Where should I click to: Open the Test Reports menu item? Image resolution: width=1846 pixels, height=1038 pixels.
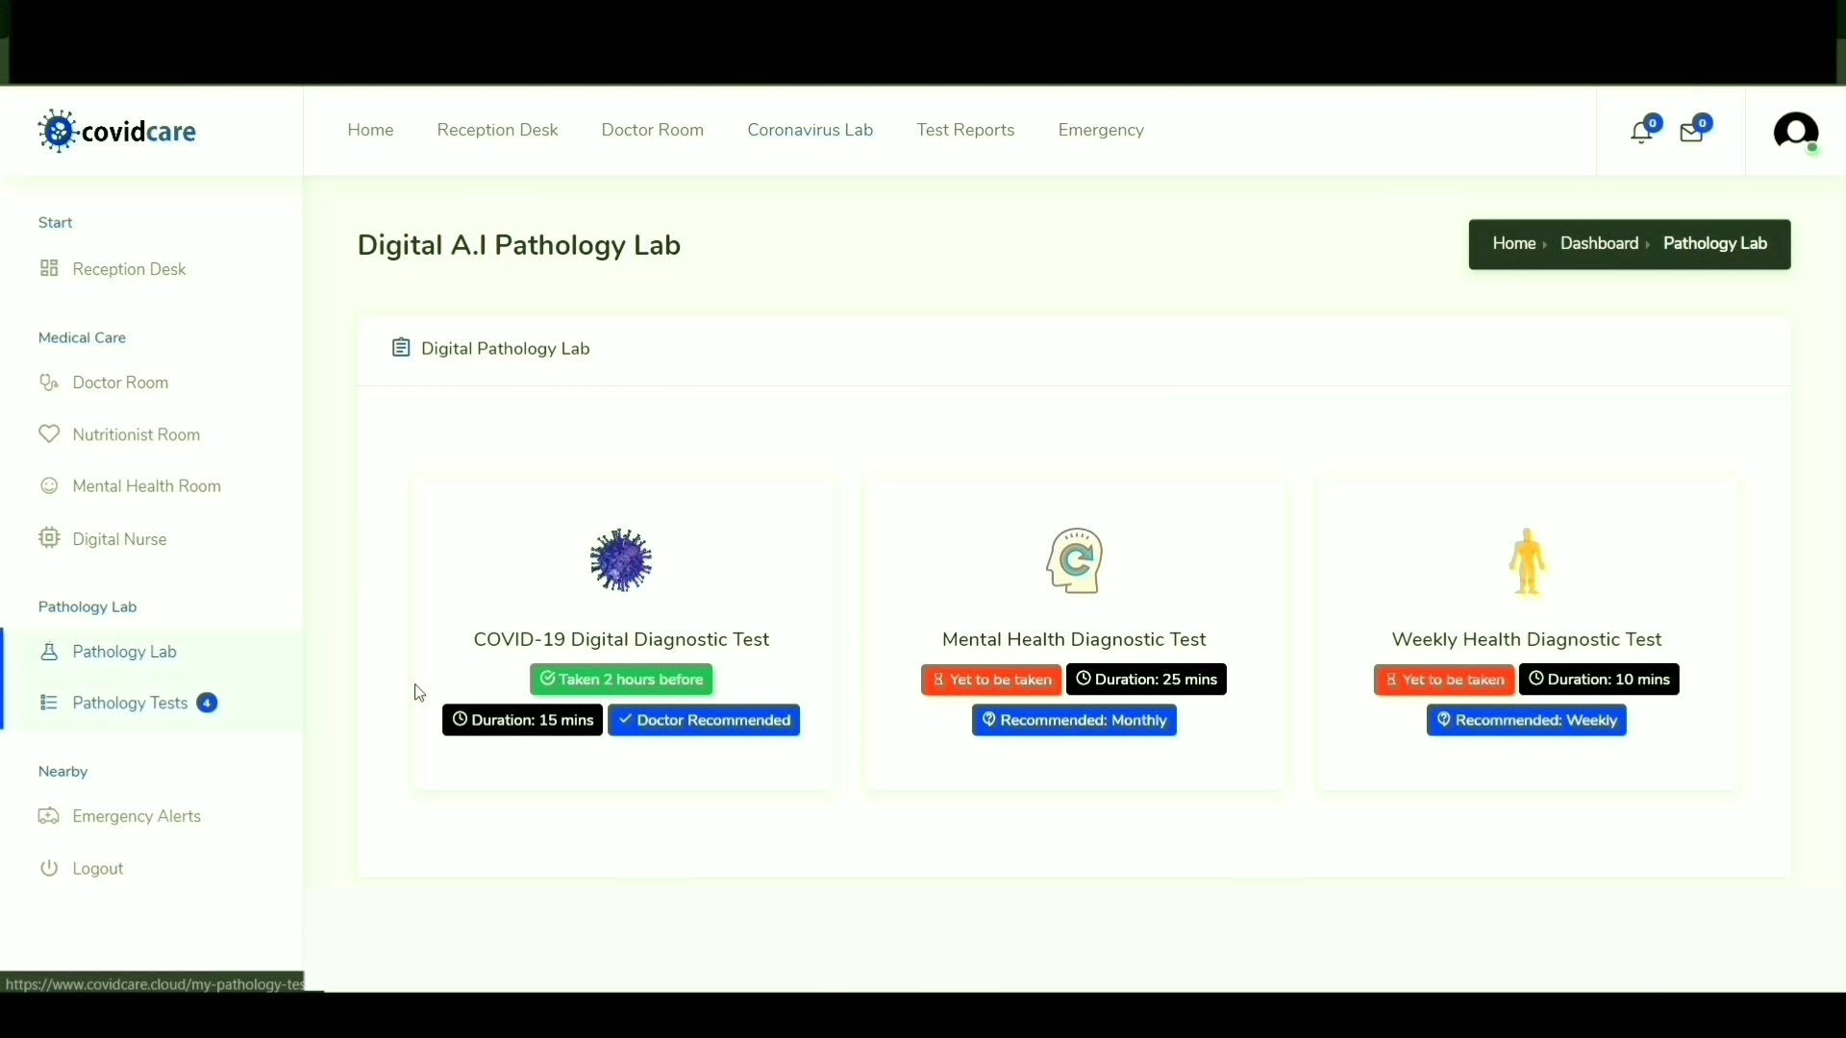click(965, 130)
